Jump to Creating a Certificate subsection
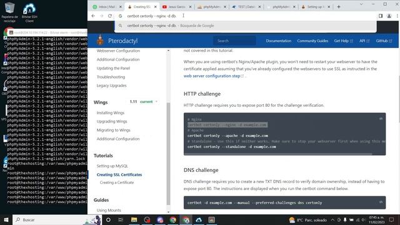 pyautogui.click(x=117, y=182)
